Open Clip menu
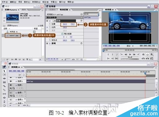 point(27,2)
